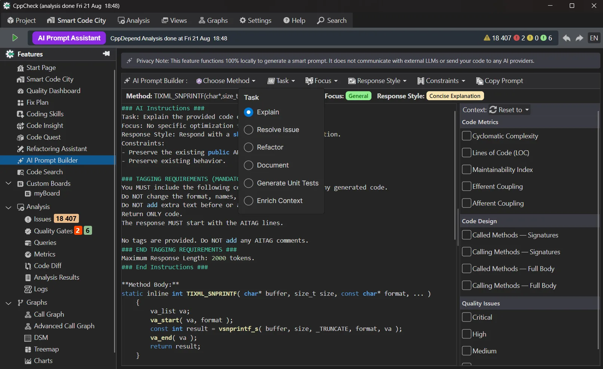Click the Refactoring Assistant wand icon
The width and height of the screenshot is (603, 369).
click(21, 149)
